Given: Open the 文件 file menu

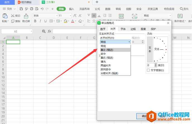Looking at the screenshot, I should point(9,9).
